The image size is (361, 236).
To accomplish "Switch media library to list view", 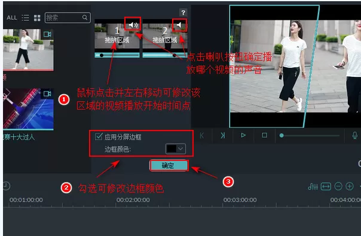I will point(25,18).
